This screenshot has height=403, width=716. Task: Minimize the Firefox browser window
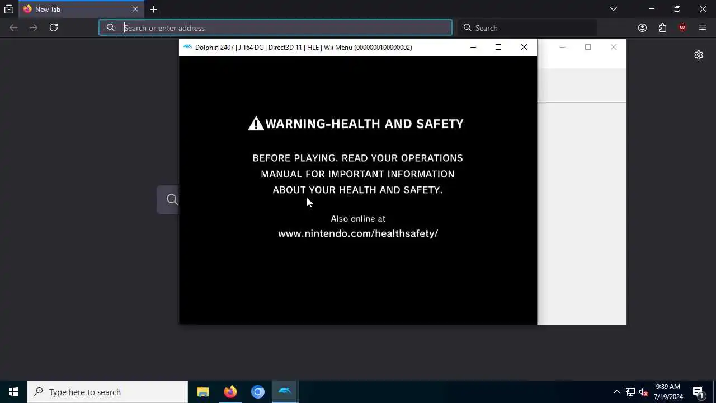pos(651,9)
